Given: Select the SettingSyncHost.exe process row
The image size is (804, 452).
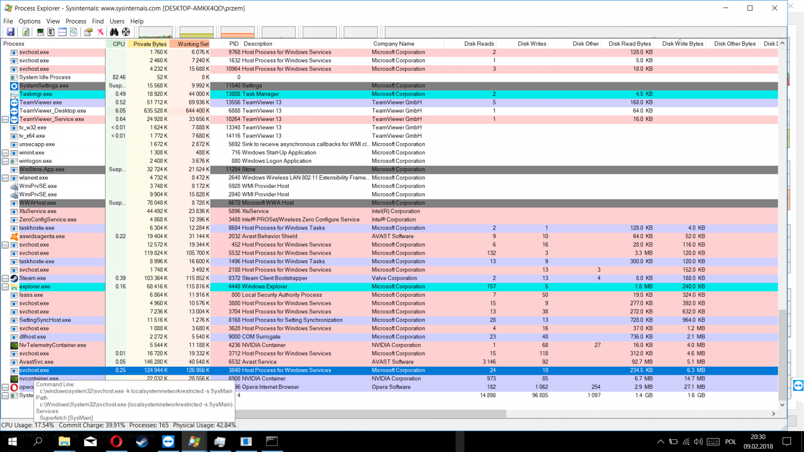Looking at the screenshot, I should (389, 320).
